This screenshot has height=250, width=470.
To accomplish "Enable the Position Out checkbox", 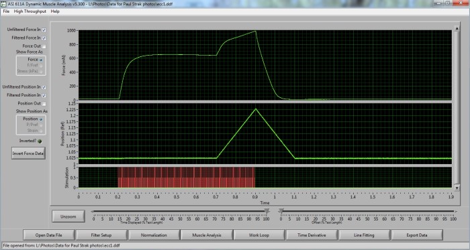I will click(44, 103).
